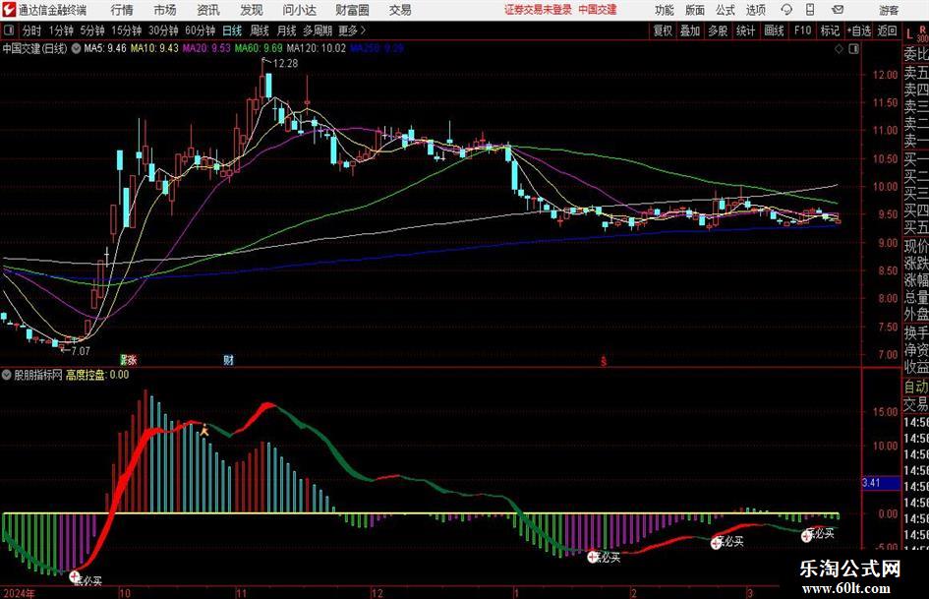Click the diamond icon above the price axis
Viewport: 929px width, 599px height.
[839, 49]
